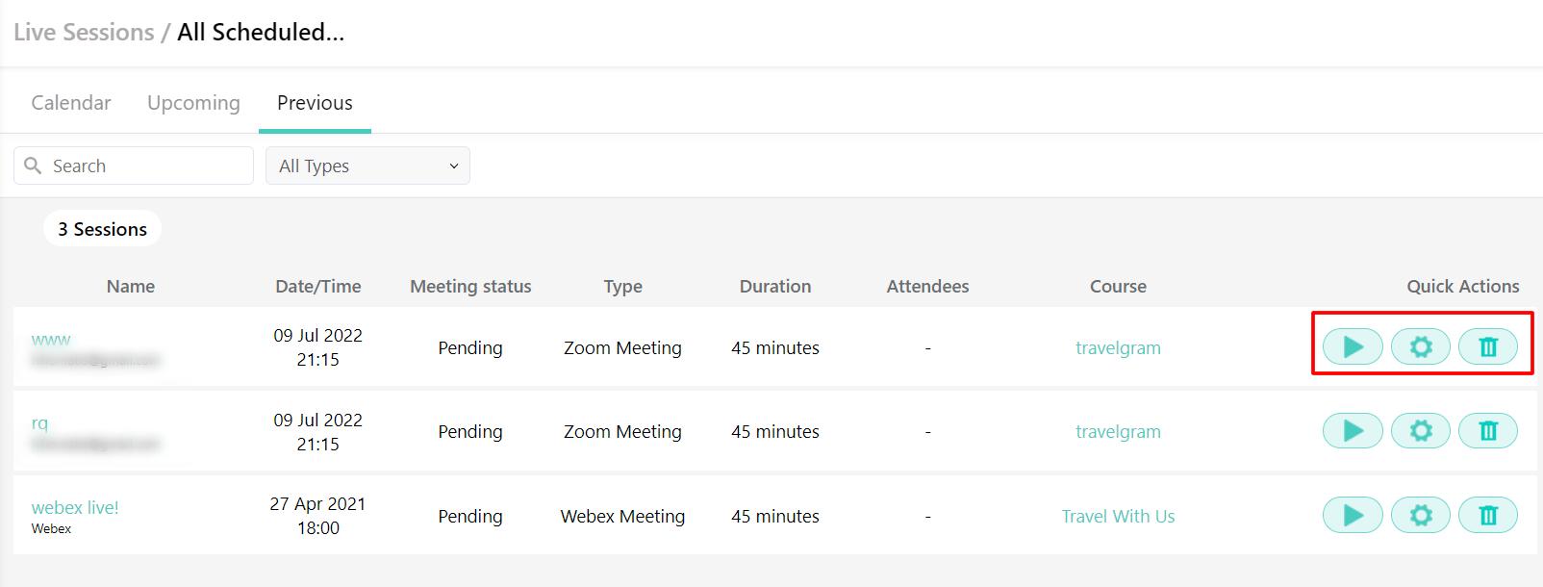Trash the "rq" session
The width and height of the screenshot is (1543, 587).
pos(1487,430)
